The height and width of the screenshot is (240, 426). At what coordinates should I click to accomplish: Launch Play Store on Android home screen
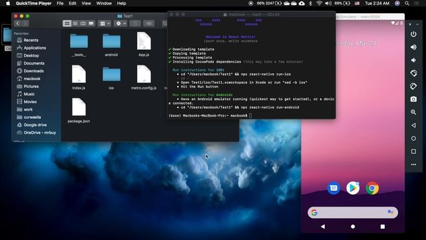[353, 188]
